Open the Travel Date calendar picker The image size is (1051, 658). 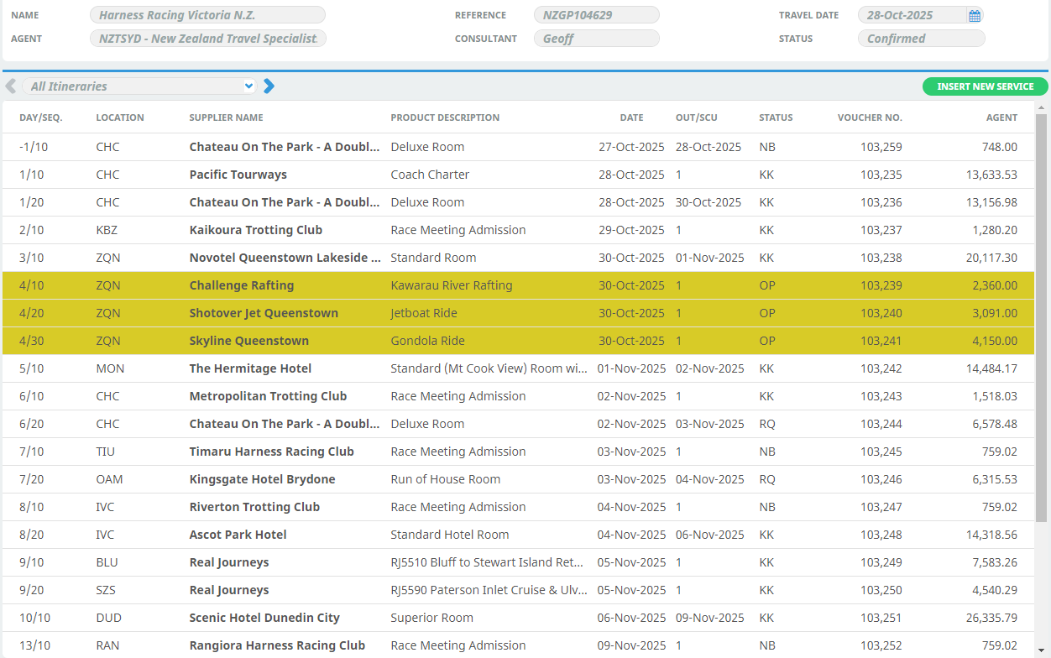point(975,15)
